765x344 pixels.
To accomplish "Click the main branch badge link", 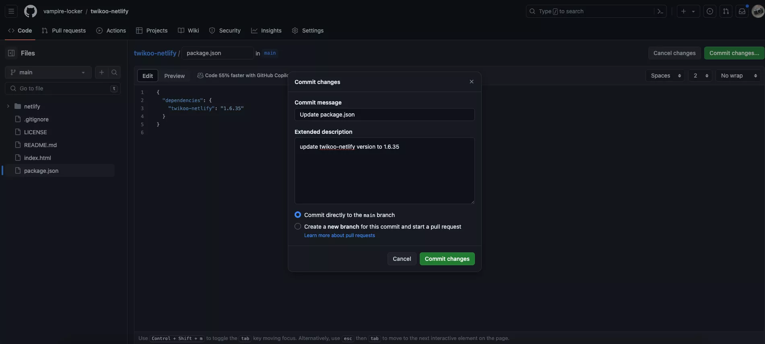I will 270,53.
